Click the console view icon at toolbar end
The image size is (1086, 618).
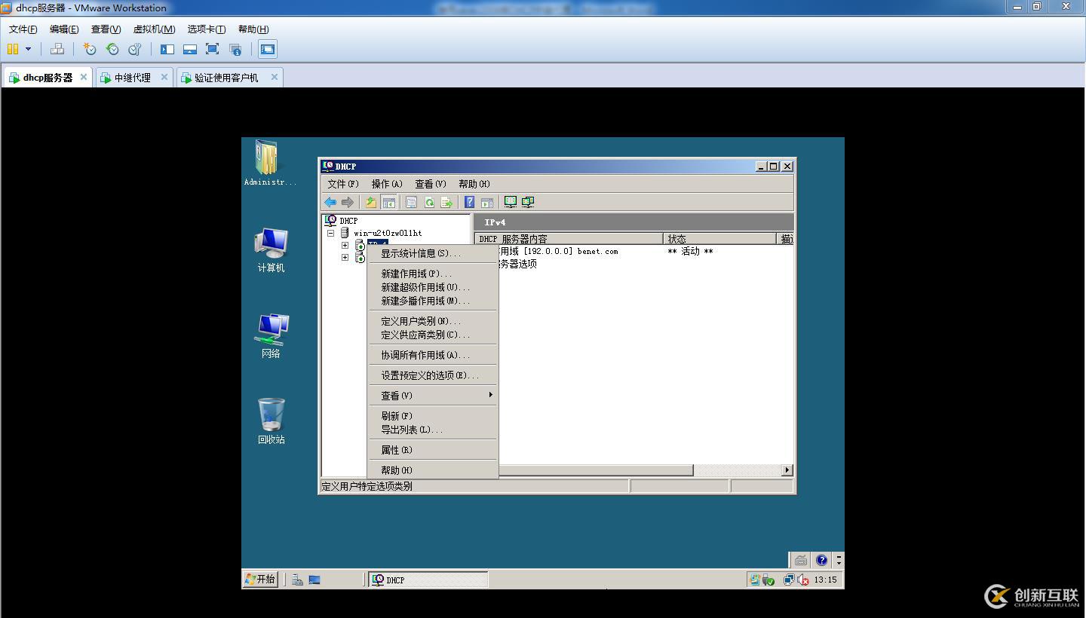tap(268, 49)
